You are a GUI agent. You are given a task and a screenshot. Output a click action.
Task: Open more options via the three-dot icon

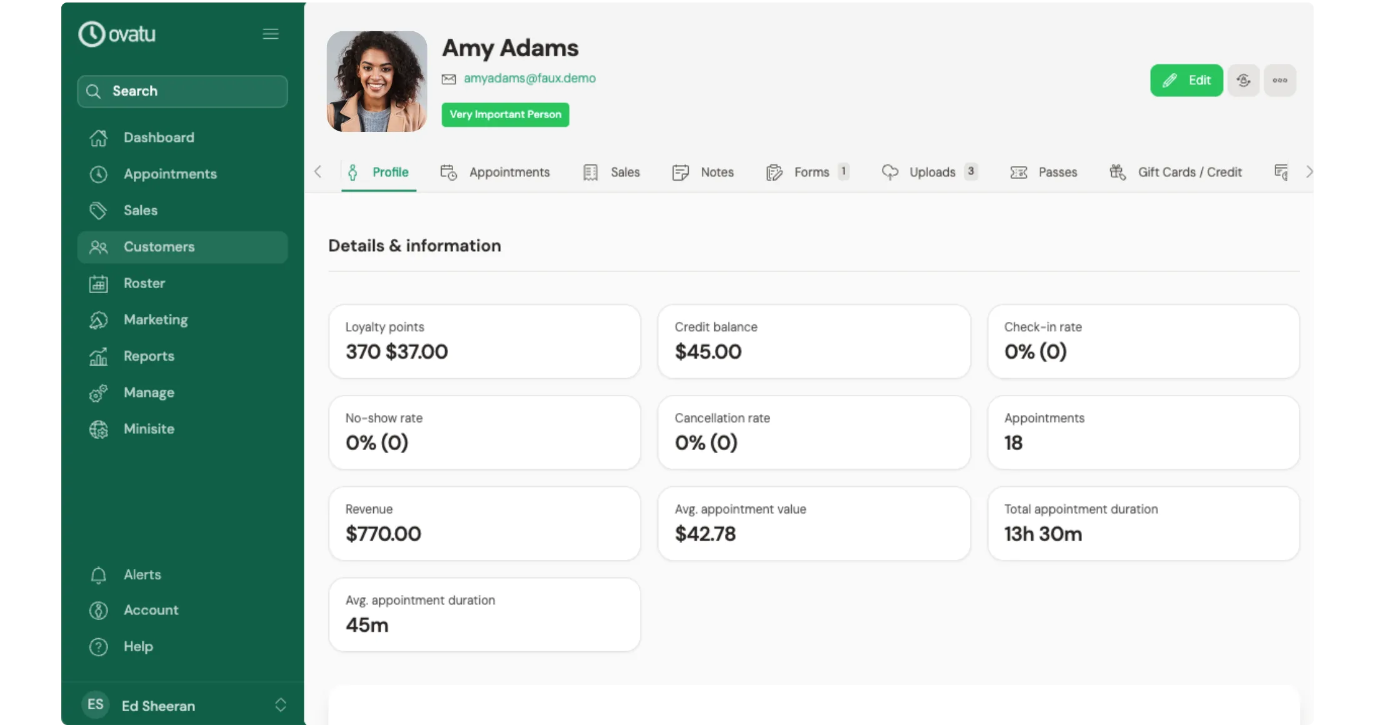[1281, 80]
